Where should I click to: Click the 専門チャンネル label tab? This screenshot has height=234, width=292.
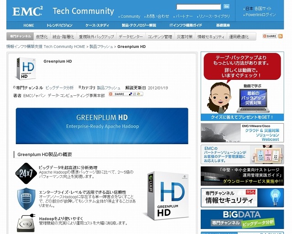click(x=20, y=36)
